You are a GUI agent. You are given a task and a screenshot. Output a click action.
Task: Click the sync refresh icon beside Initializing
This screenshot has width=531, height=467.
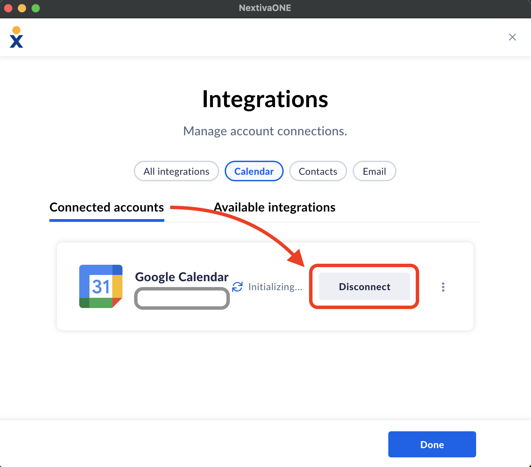pos(237,287)
